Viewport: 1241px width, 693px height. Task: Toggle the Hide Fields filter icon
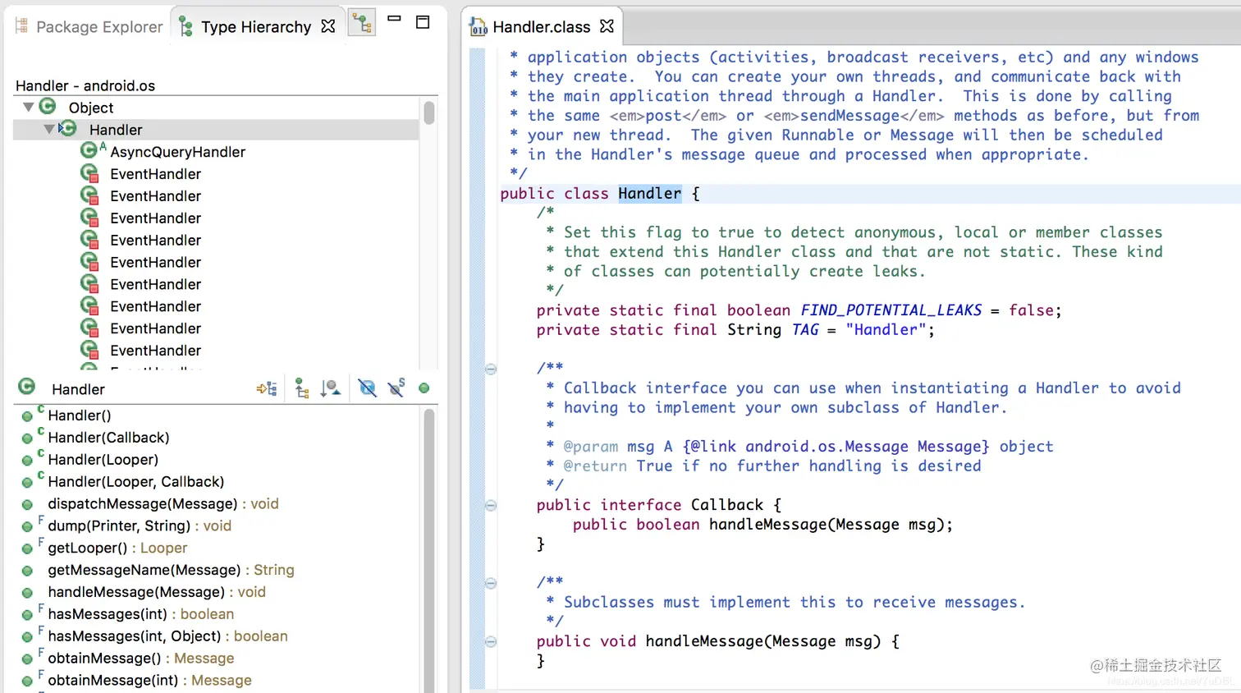point(367,388)
